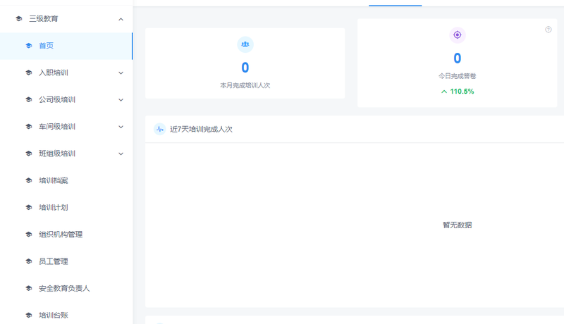564x324 pixels.
Task: Click the icon next to 培训计划
Action: [x=29, y=207]
